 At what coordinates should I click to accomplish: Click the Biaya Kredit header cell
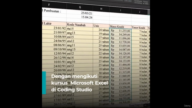pyautogui.click(x=121, y=27)
